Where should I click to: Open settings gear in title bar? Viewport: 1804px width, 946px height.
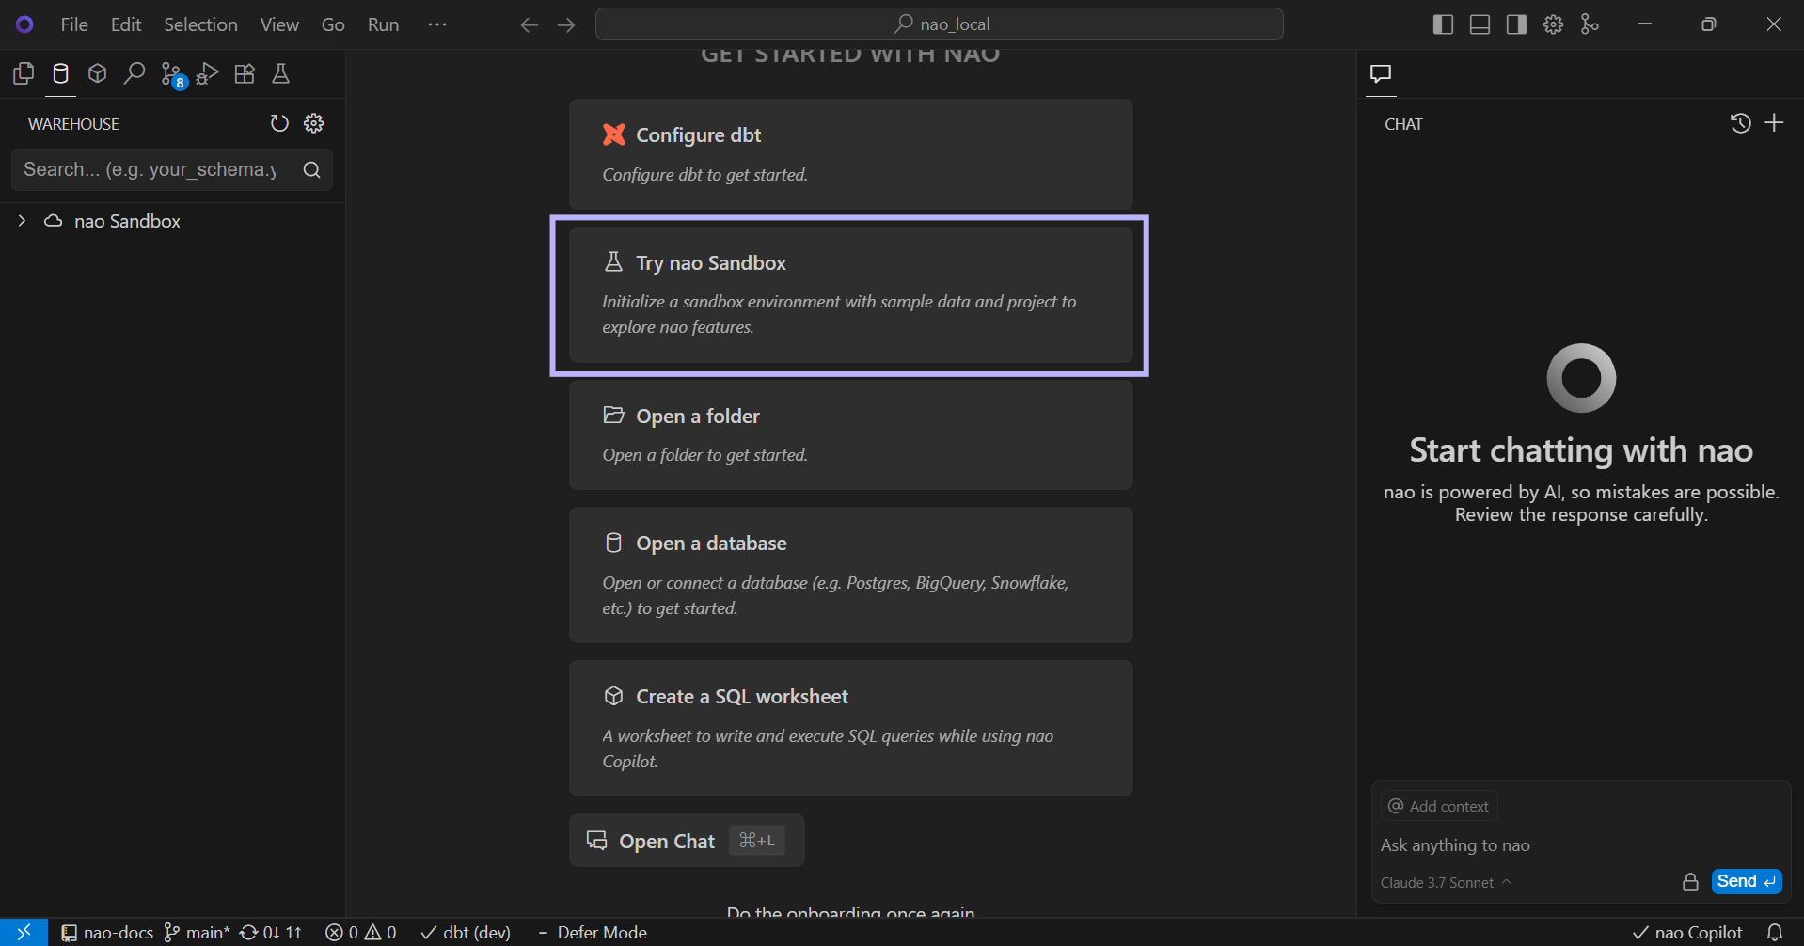[1553, 24]
